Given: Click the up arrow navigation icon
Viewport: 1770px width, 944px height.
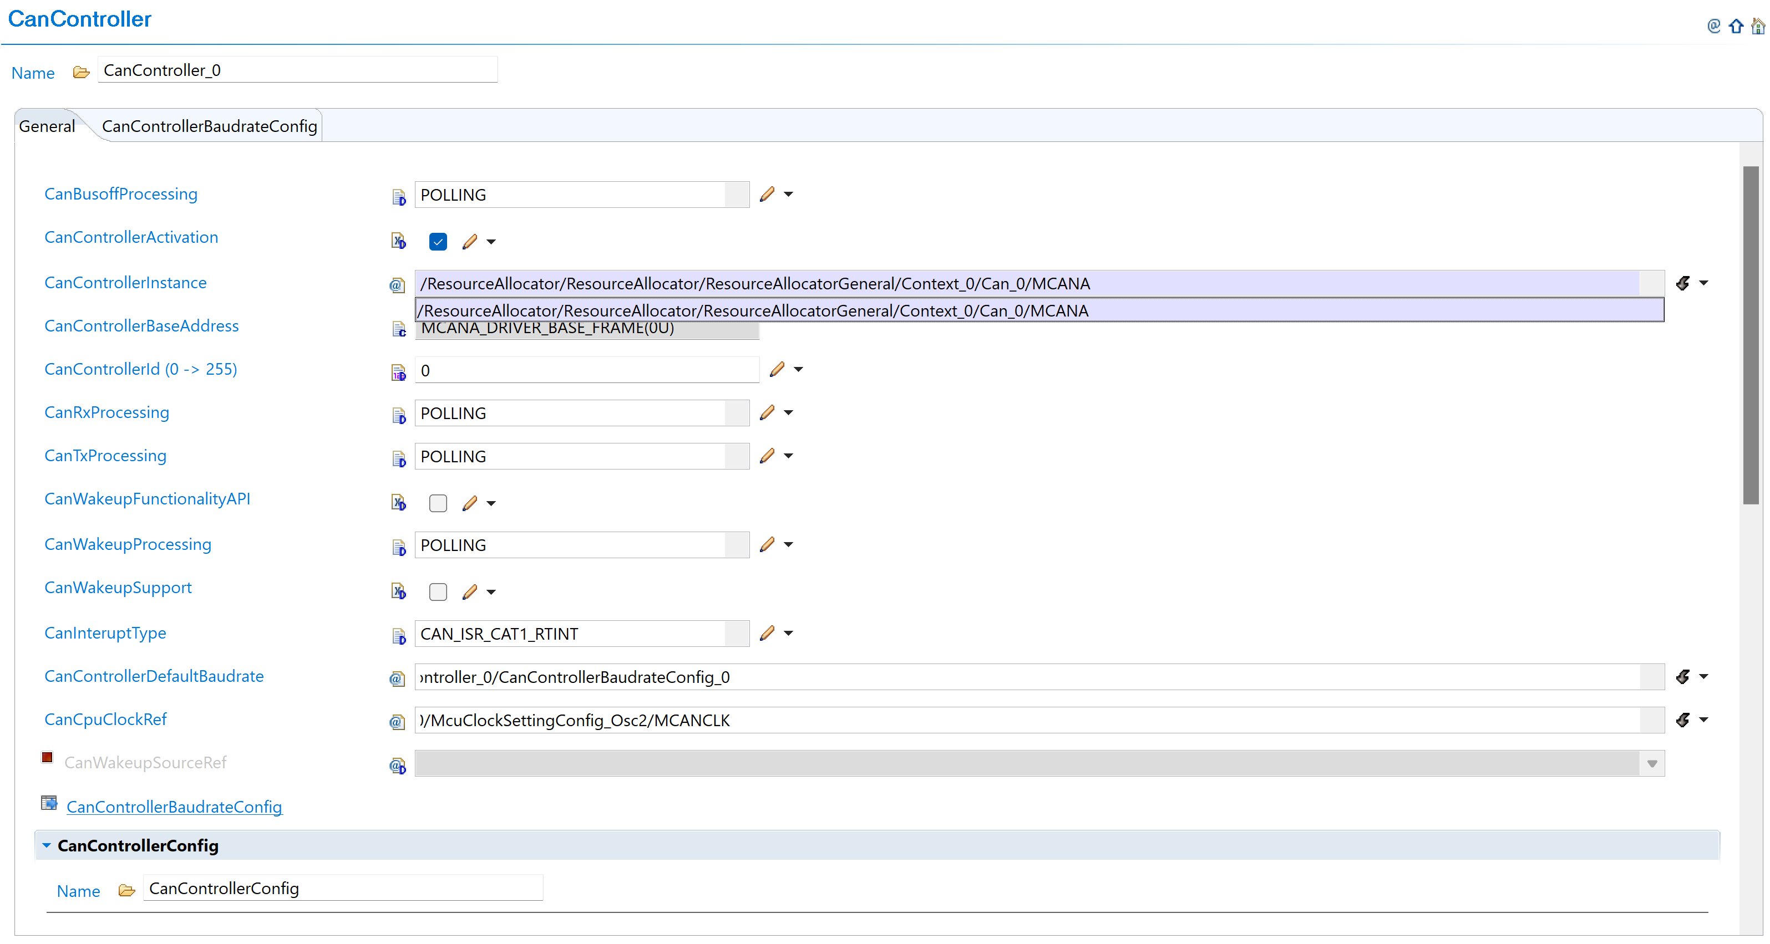Looking at the screenshot, I should pos(1736,27).
